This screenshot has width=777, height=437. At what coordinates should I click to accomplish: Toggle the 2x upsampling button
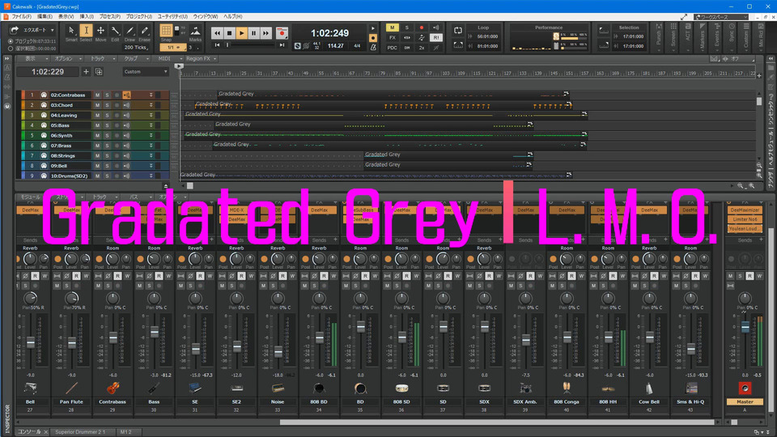pos(421,48)
